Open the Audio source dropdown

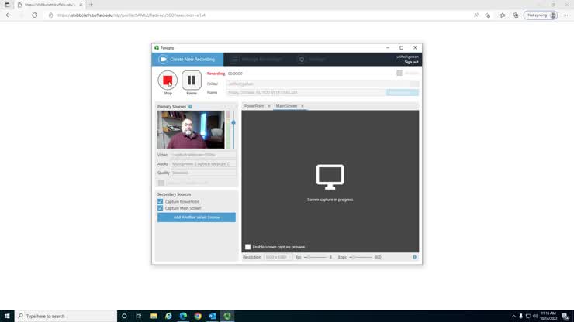(203, 164)
